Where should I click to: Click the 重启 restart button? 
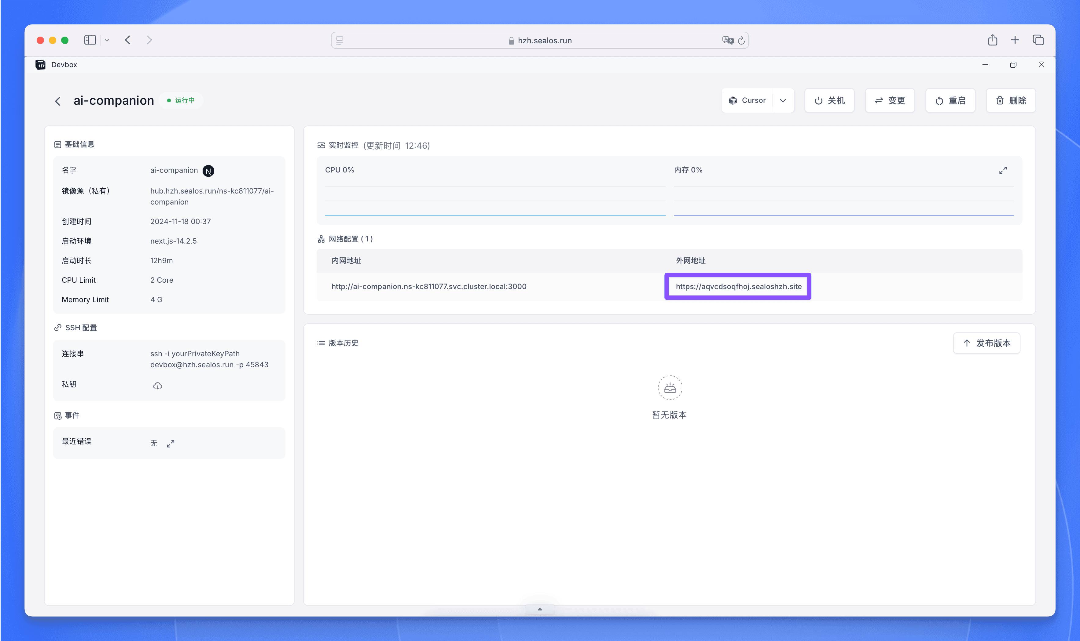(950, 101)
